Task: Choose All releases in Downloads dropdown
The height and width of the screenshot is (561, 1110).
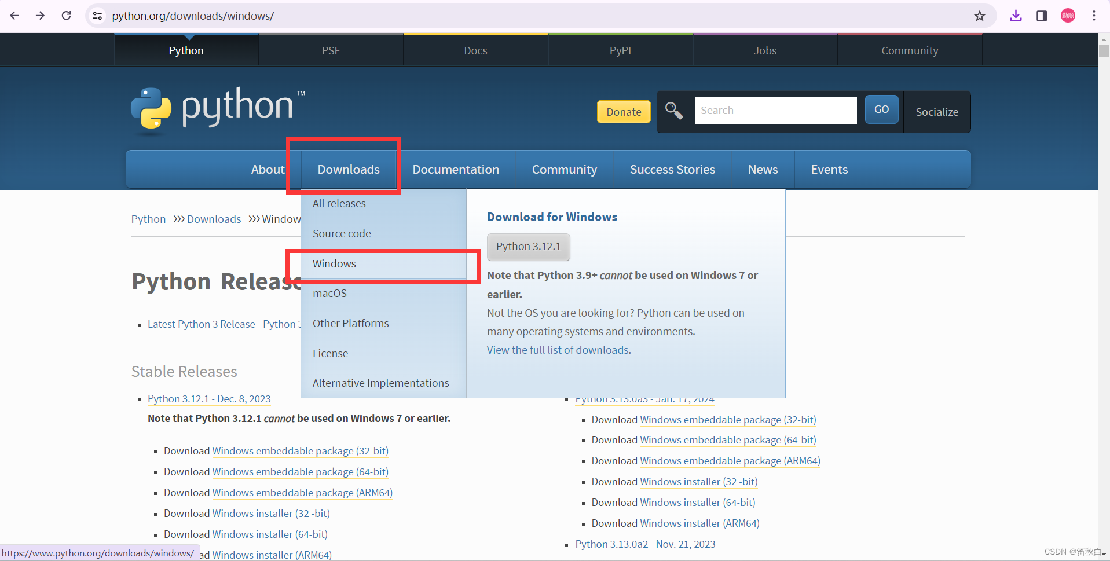Action: [x=384, y=204]
